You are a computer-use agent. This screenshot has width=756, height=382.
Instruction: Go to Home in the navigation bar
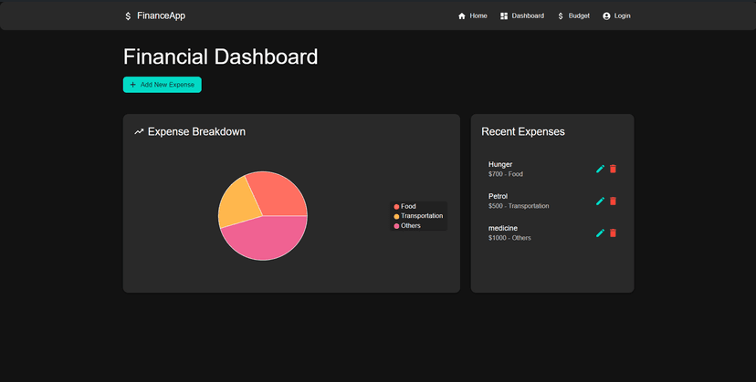(x=472, y=15)
